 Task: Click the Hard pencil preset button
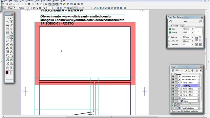tap(185, 21)
